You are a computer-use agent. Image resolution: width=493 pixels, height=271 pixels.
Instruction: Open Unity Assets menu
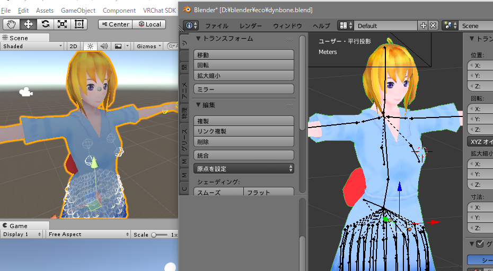pyautogui.click(x=45, y=11)
